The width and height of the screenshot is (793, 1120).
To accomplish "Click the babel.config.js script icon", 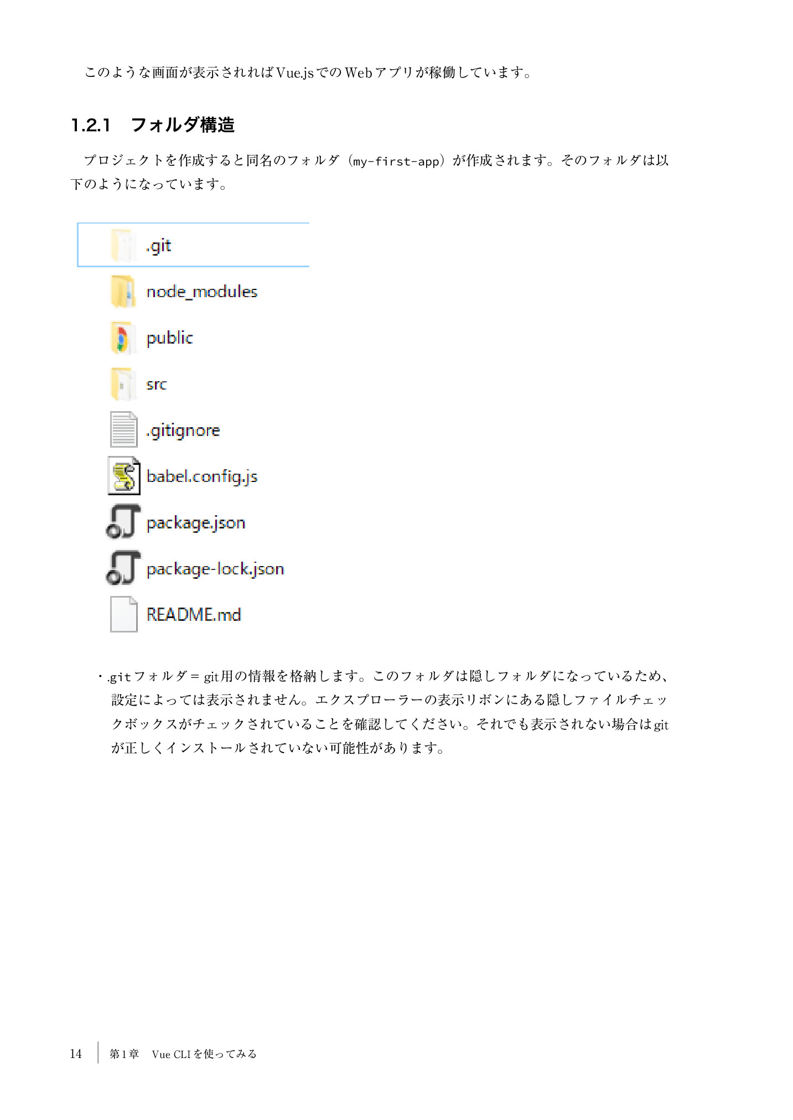I will coord(124,476).
